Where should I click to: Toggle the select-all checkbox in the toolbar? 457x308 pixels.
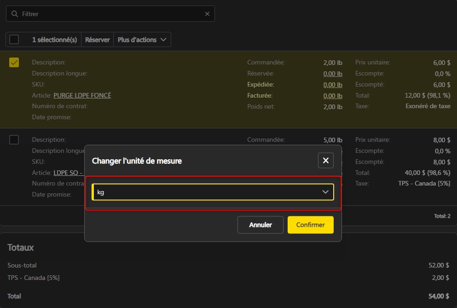[x=14, y=40]
